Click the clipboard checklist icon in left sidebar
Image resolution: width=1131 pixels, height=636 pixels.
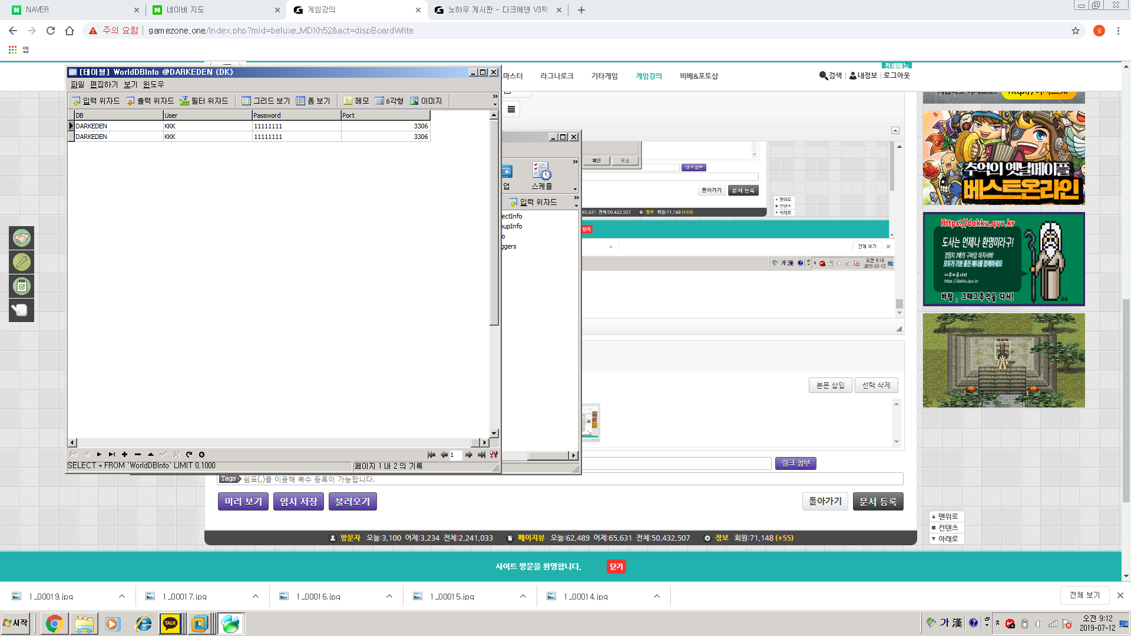22,286
